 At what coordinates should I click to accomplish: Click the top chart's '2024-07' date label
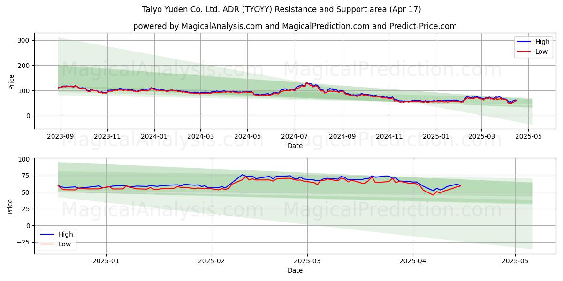(294, 136)
